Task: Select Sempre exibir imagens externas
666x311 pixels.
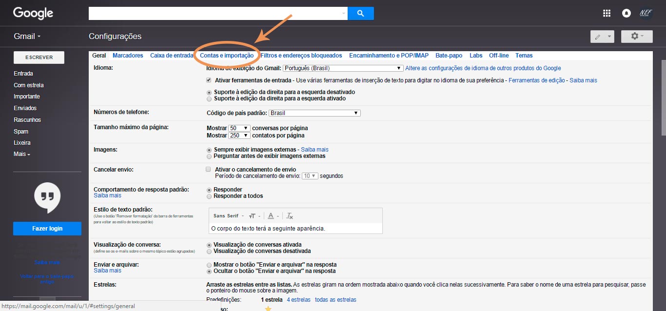Action: click(209, 150)
